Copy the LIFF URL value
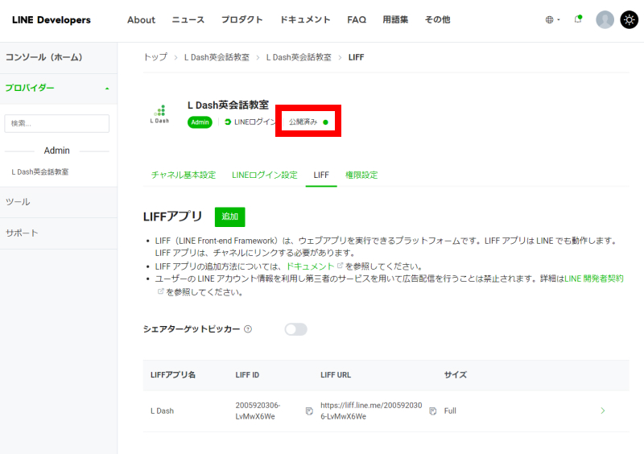Screen dimensions: 644x454 [x=432, y=411]
